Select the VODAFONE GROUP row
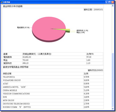The height and width of the screenshot is (112, 116). click(x=53, y=80)
